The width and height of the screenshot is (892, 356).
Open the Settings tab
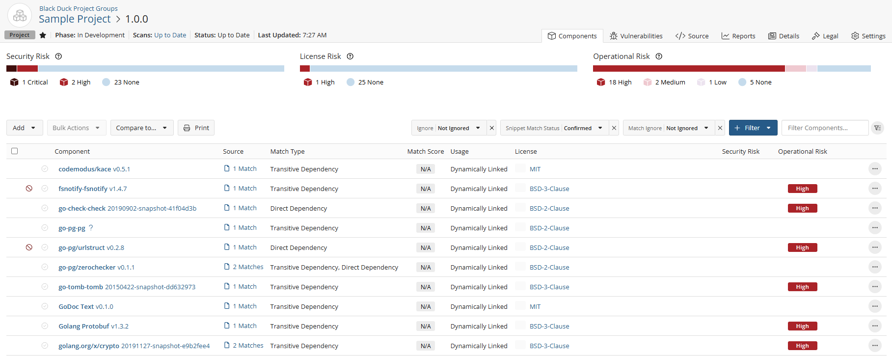[x=868, y=36]
